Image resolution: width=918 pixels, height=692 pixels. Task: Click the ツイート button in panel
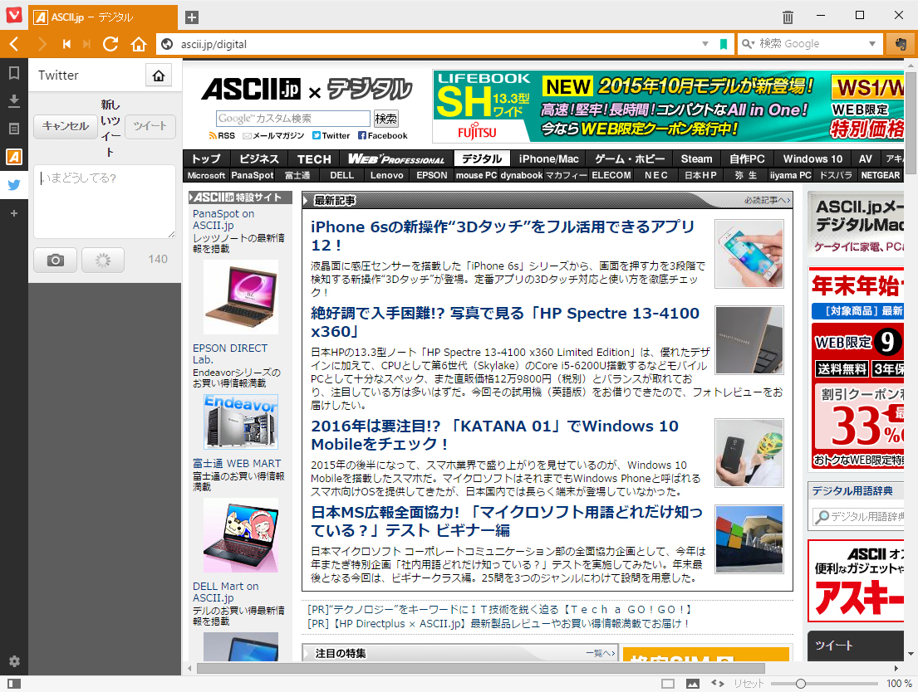coord(150,126)
